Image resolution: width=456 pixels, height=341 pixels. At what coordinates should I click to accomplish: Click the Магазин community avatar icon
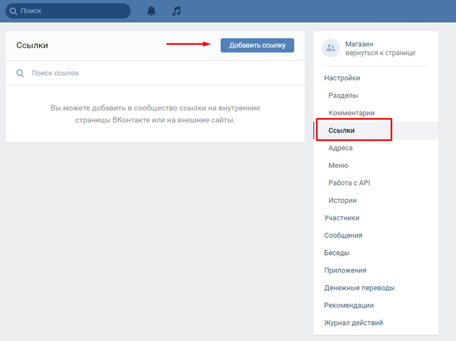pyautogui.click(x=330, y=48)
